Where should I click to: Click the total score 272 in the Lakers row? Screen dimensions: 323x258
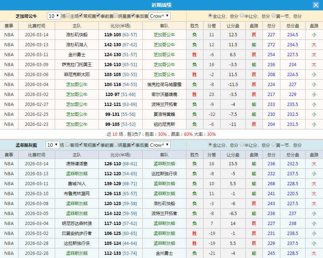click(x=271, y=45)
